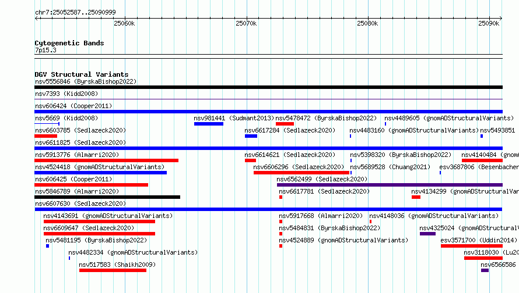Select the blue bar under the nsv6617284 label
The width and height of the screenshot is (519, 293).
click(x=251, y=136)
